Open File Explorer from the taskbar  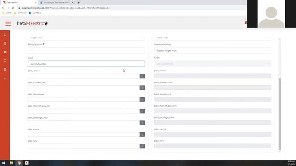tap(12, 163)
